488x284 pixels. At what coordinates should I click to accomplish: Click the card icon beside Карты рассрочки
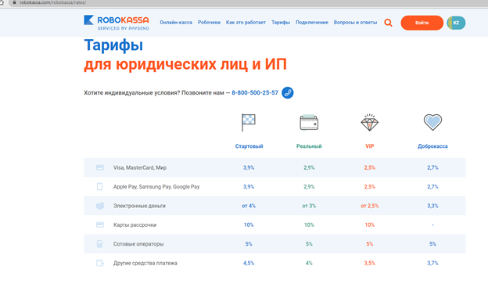100,225
